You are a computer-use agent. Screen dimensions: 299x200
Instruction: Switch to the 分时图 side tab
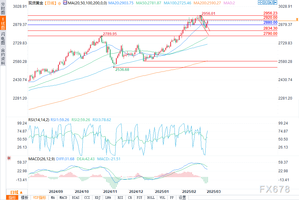[3, 8]
